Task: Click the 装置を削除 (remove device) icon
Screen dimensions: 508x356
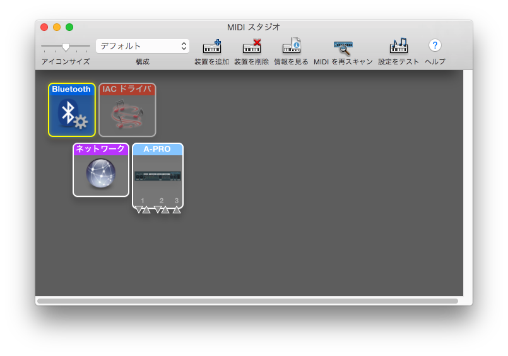Action: click(x=252, y=46)
